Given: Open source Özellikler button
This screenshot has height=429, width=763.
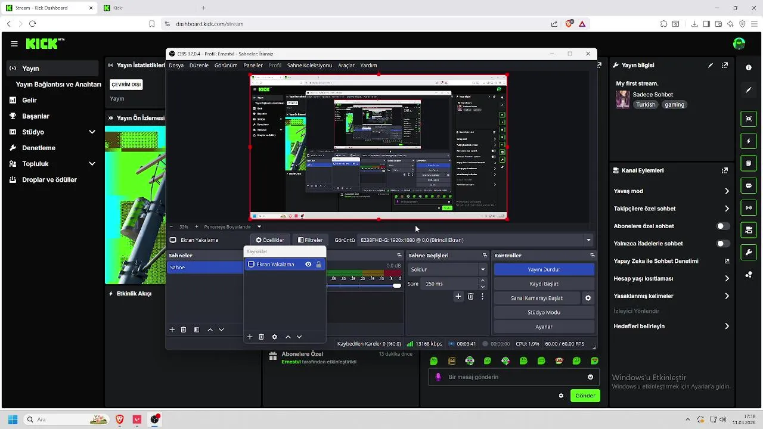Looking at the screenshot, I should click(270, 240).
